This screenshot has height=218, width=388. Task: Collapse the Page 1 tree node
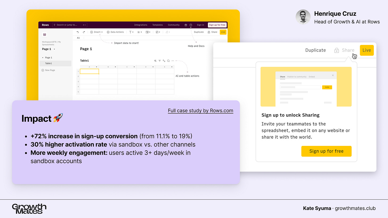[43, 57]
